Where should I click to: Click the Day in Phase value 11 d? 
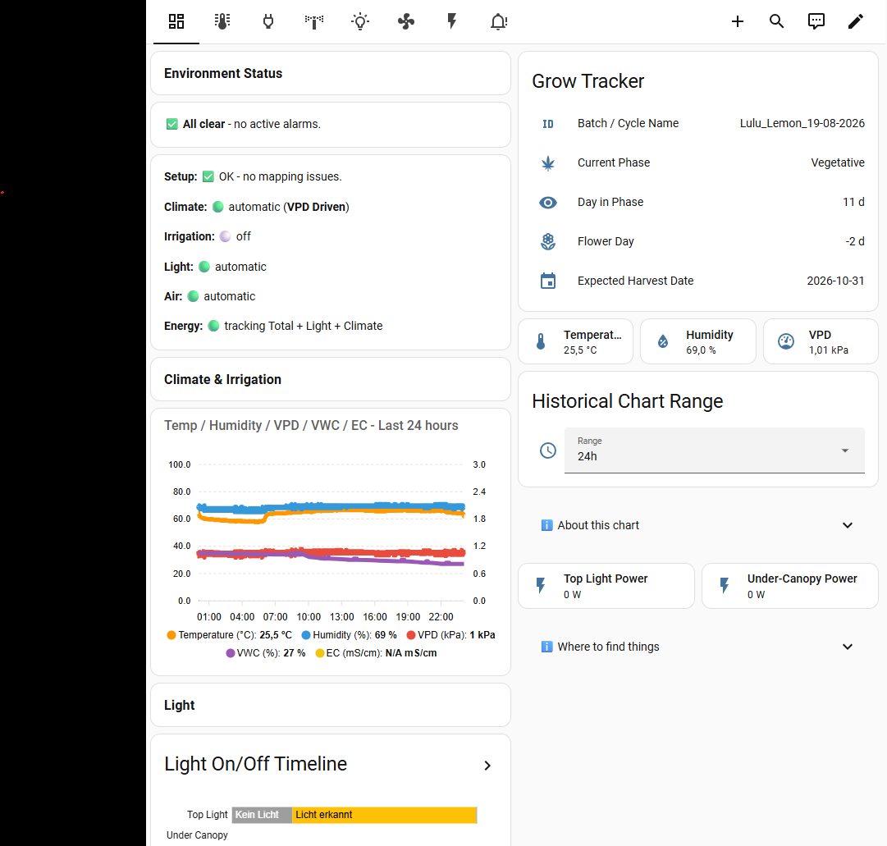click(853, 202)
